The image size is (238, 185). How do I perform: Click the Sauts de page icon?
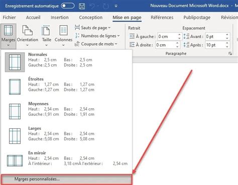(x=77, y=28)
